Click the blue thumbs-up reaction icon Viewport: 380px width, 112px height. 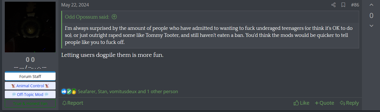pyautogui.click(x=64, y=91)
